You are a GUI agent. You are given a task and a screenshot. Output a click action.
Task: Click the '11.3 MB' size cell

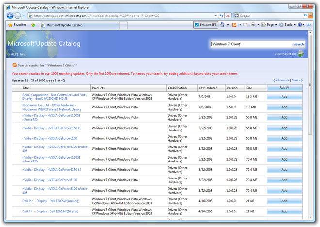pos(252,97)
